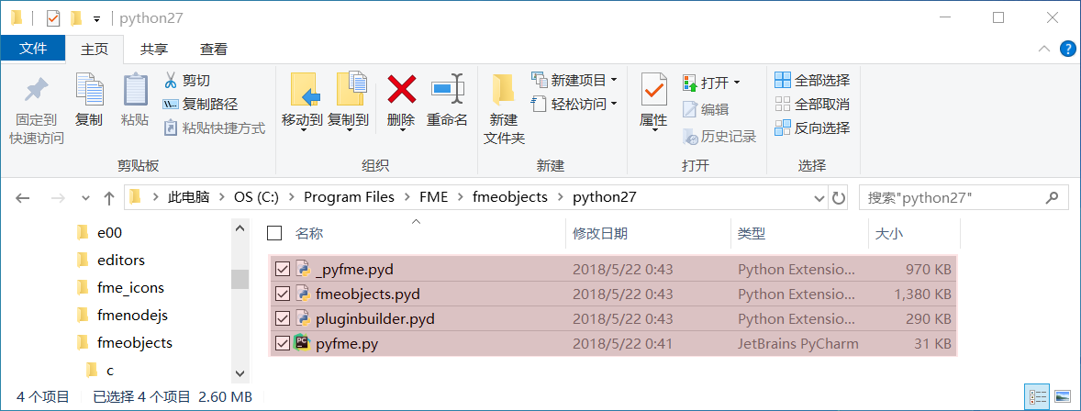Open the address bar history dropdown
Screen dimensions: 1081x411
tap(819, 197)
